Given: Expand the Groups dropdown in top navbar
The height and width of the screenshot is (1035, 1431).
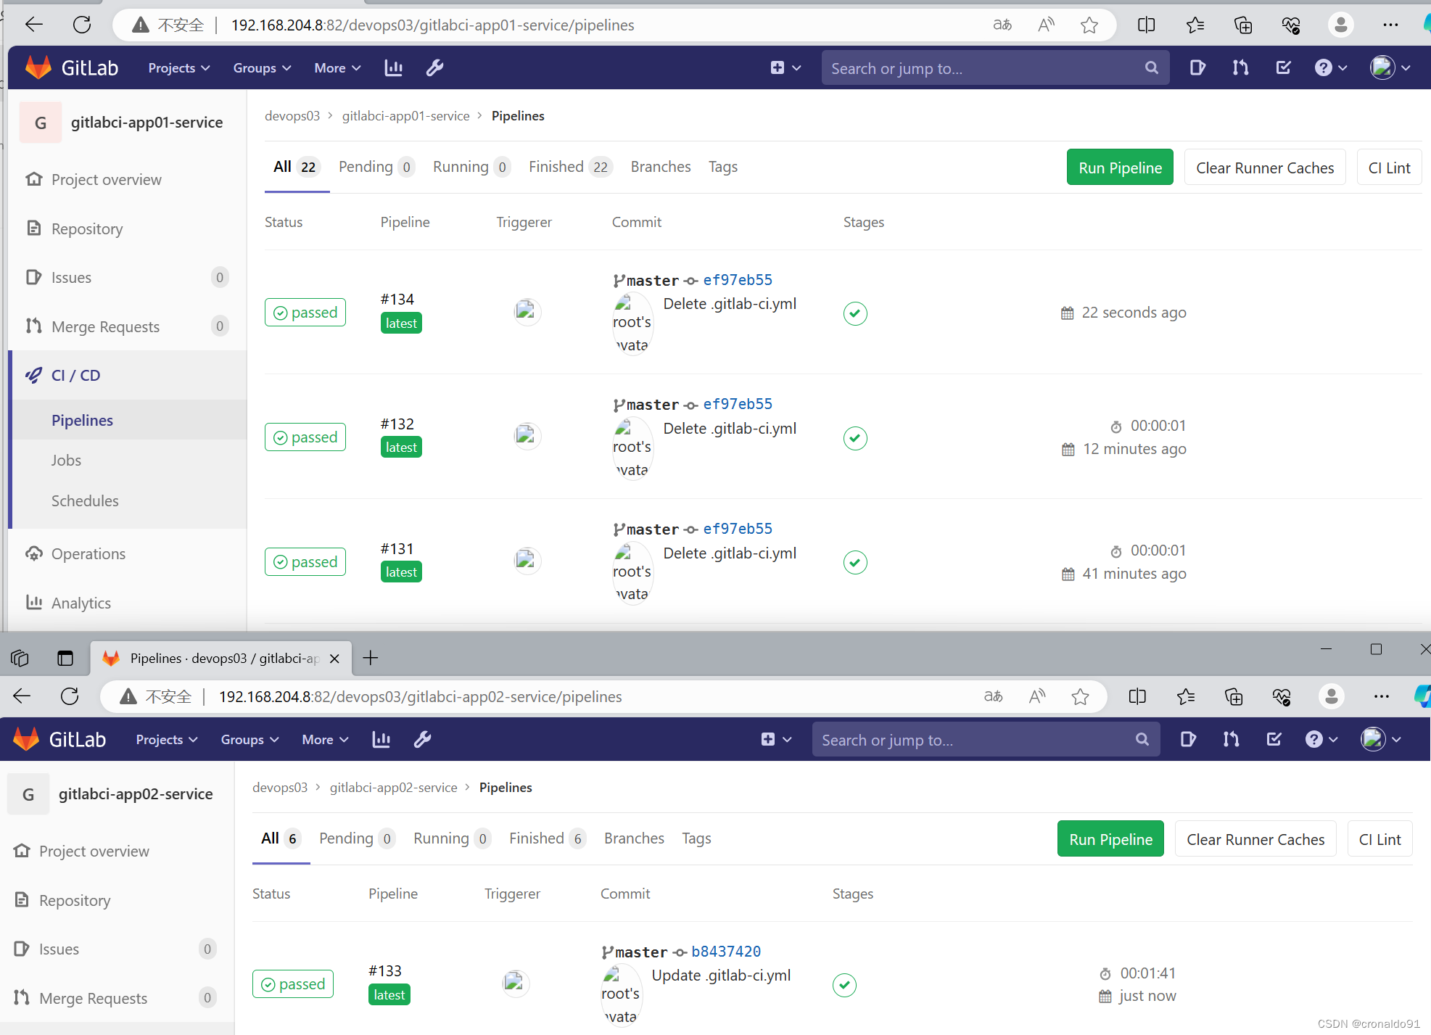Looking at the screenshot, I should (x=261, y=68).
